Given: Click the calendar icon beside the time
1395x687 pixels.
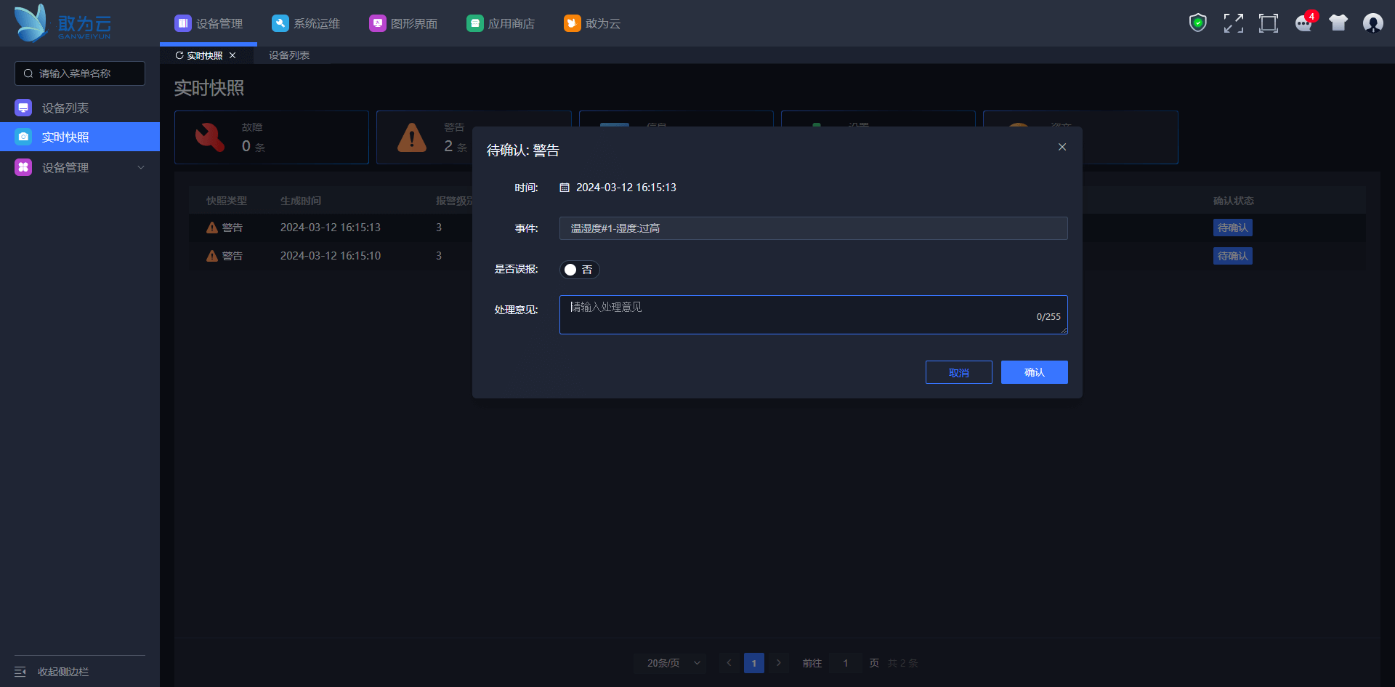Looking at the screenshot, I should 565,188.
